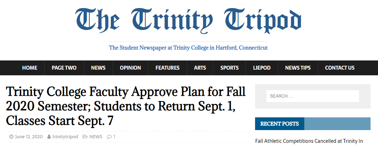Open the HOME navigation item
This screenshot has height=146, width=378.
[x=30, y=68]
